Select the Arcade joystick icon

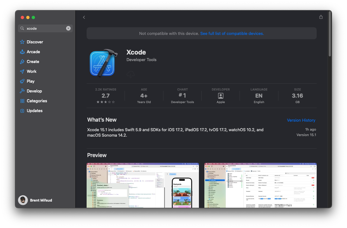pos(22,52)
